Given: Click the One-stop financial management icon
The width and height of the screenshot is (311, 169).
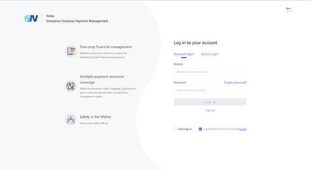Looking at the screenshot, I should click(71, 51).
